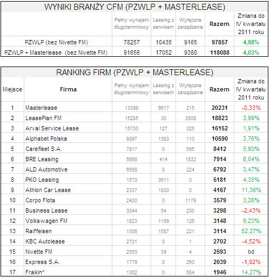Select the RANKING FIRM table title
This screenshot has height=277, width=270.
(134, 72)
